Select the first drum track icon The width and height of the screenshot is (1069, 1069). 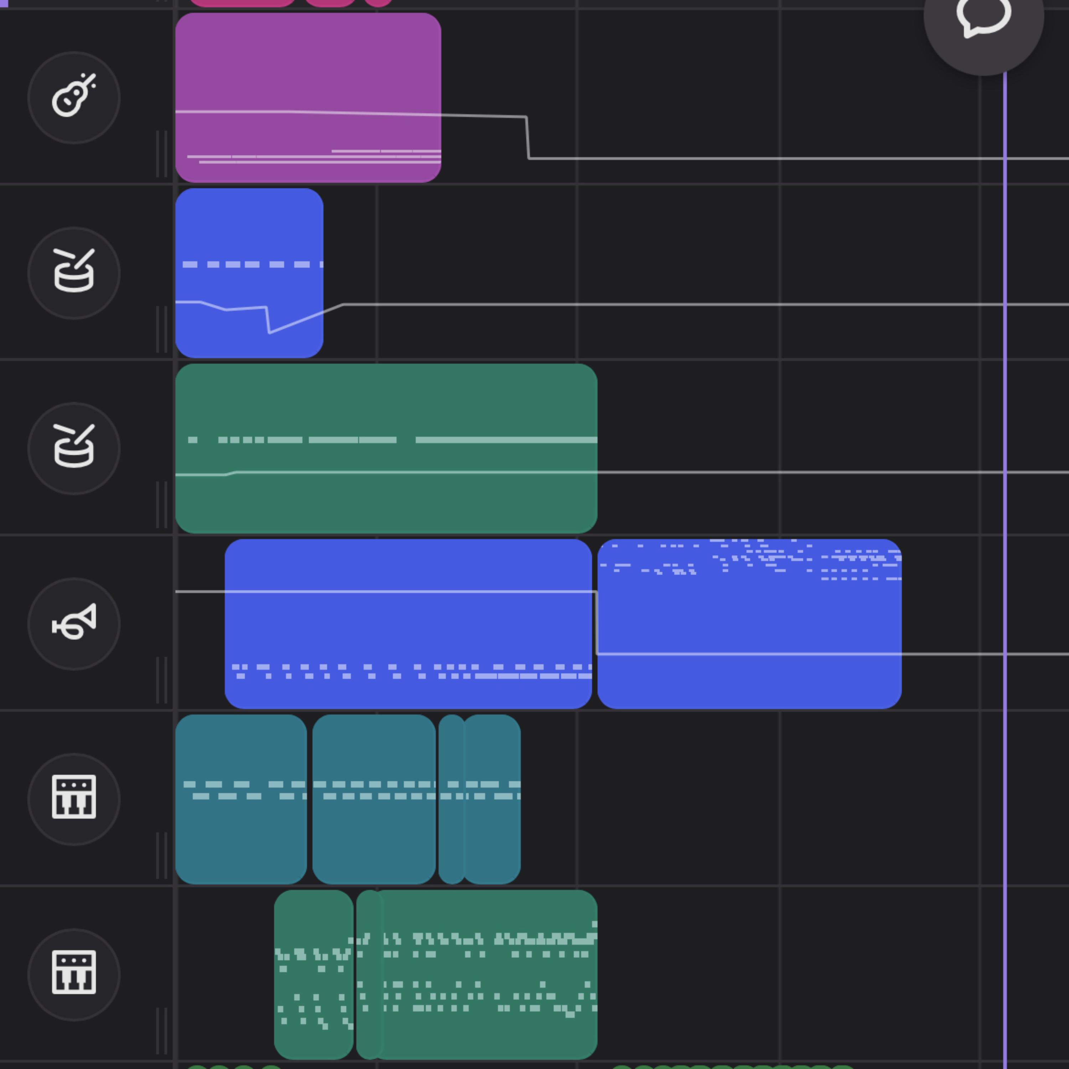[x=74, y=273]
